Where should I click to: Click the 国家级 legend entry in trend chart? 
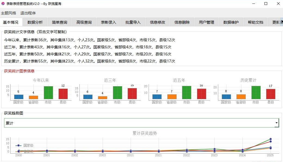pos(24,145)
